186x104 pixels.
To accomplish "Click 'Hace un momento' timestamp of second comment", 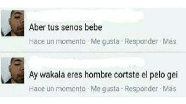I will pos(57,89).
